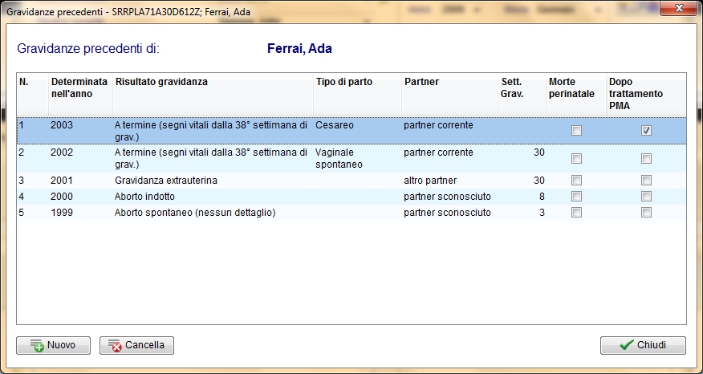Sort by Risultato gravidanza column header
Screen dimensions: 703x374
coord(213,95)
